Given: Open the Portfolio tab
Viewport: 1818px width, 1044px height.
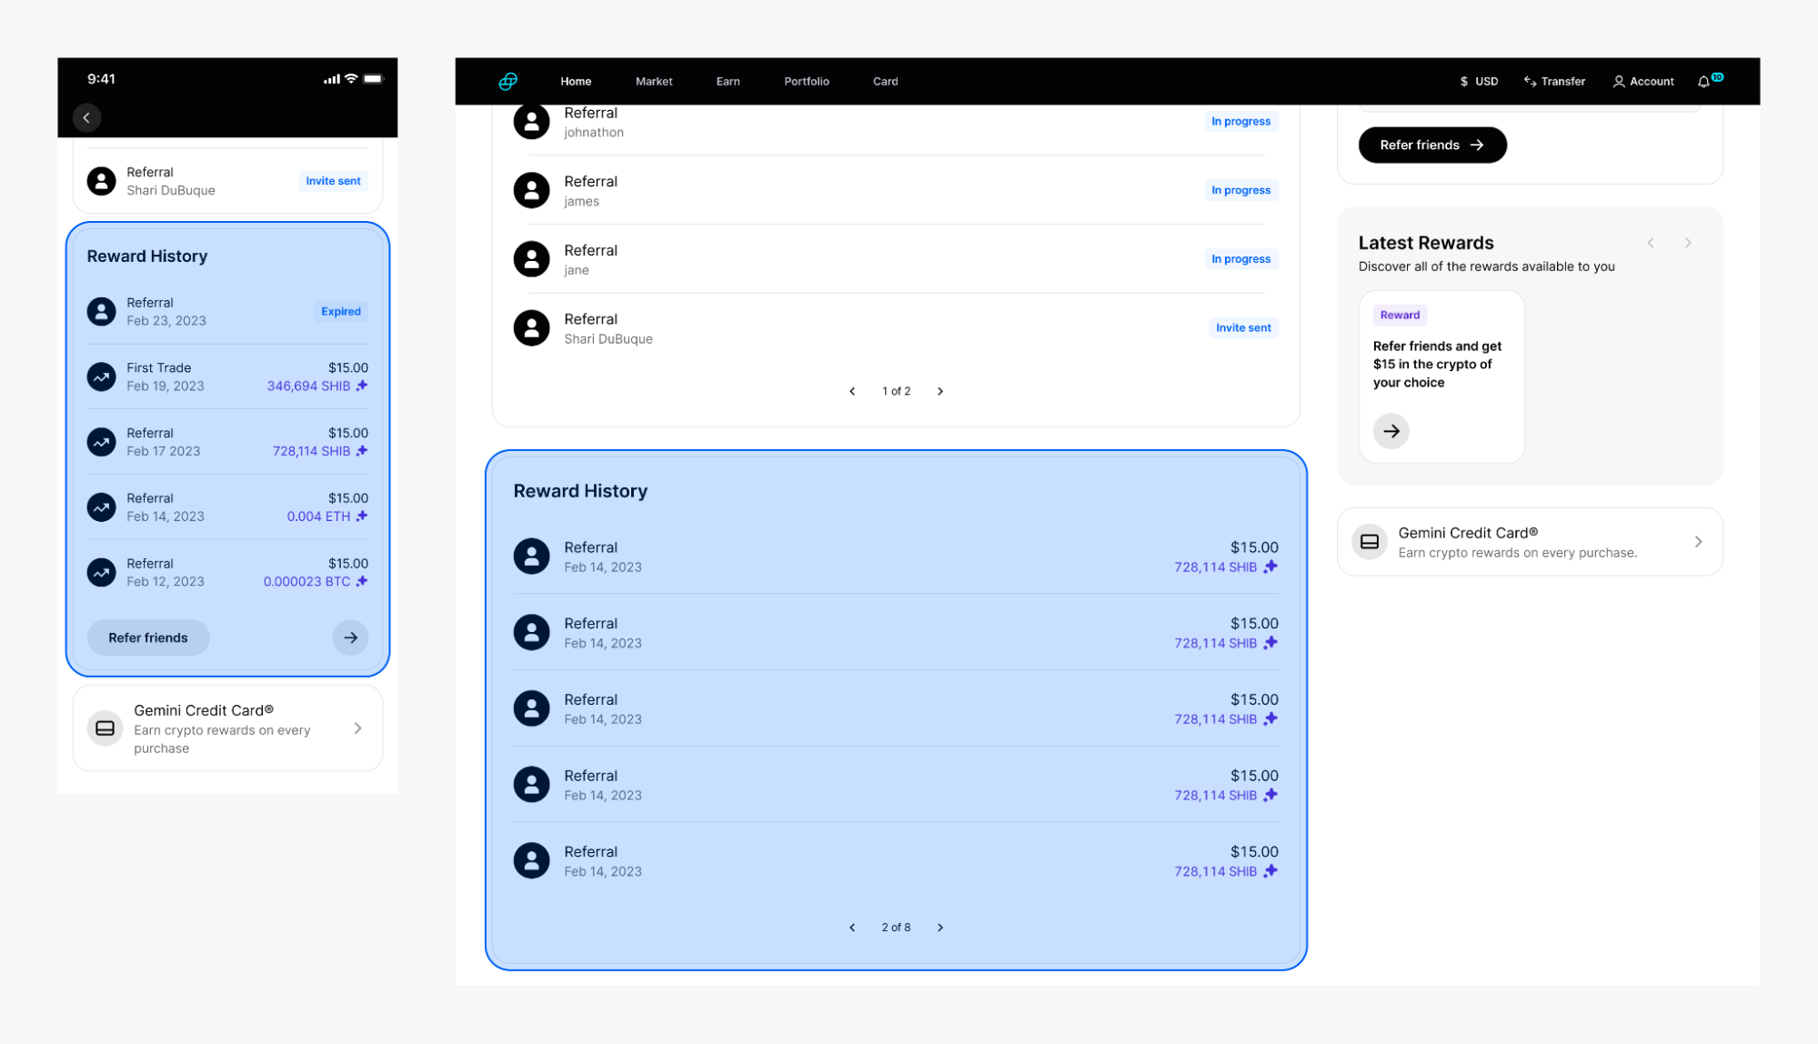Looking at the screenshot, I should pos(806,82).
